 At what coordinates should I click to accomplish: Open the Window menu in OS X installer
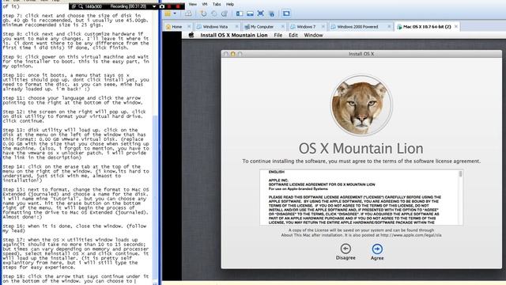[x=313, y=35]
